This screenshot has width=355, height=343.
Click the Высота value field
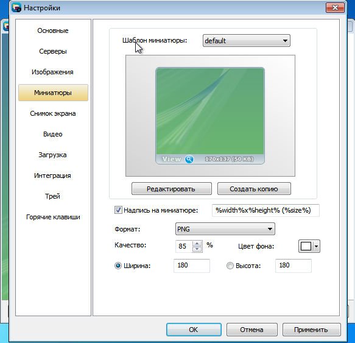pyautogui.click(x=293, y=266)
